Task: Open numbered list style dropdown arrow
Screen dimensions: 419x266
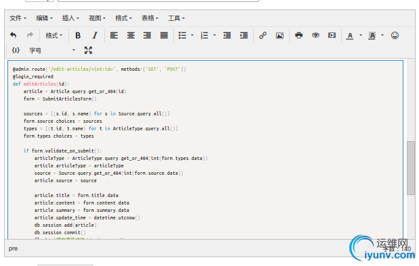Action: pos(215,35)
